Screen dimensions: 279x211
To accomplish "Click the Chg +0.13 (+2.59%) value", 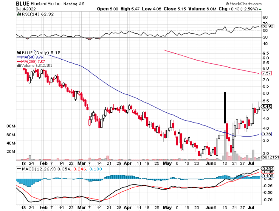I will (x=238, y=9).
